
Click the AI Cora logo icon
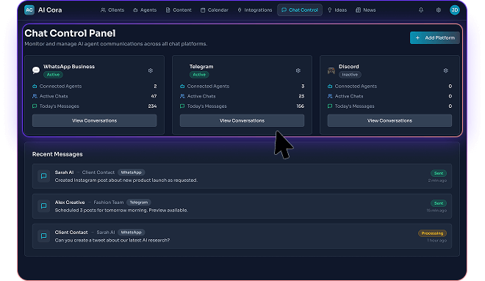pos(29,10)
